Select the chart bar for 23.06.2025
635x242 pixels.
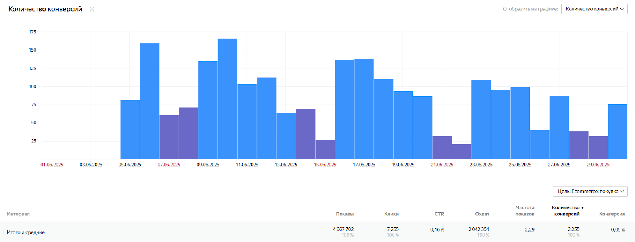(481, 120)
